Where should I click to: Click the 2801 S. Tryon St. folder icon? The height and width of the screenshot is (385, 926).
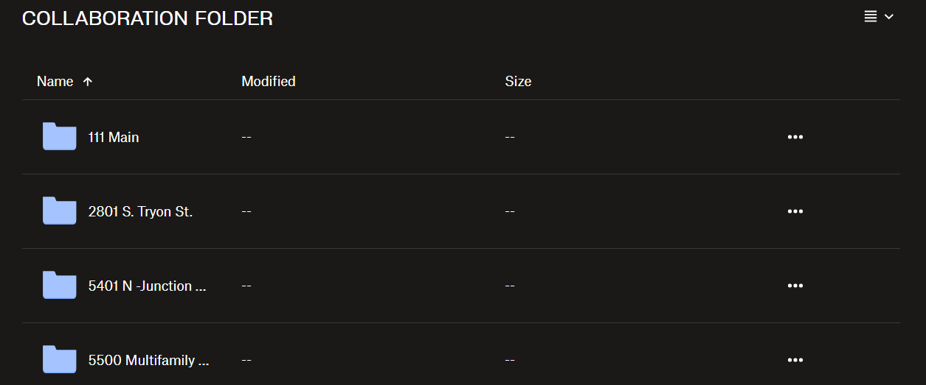pyautogui.click(x=59, y=211)
